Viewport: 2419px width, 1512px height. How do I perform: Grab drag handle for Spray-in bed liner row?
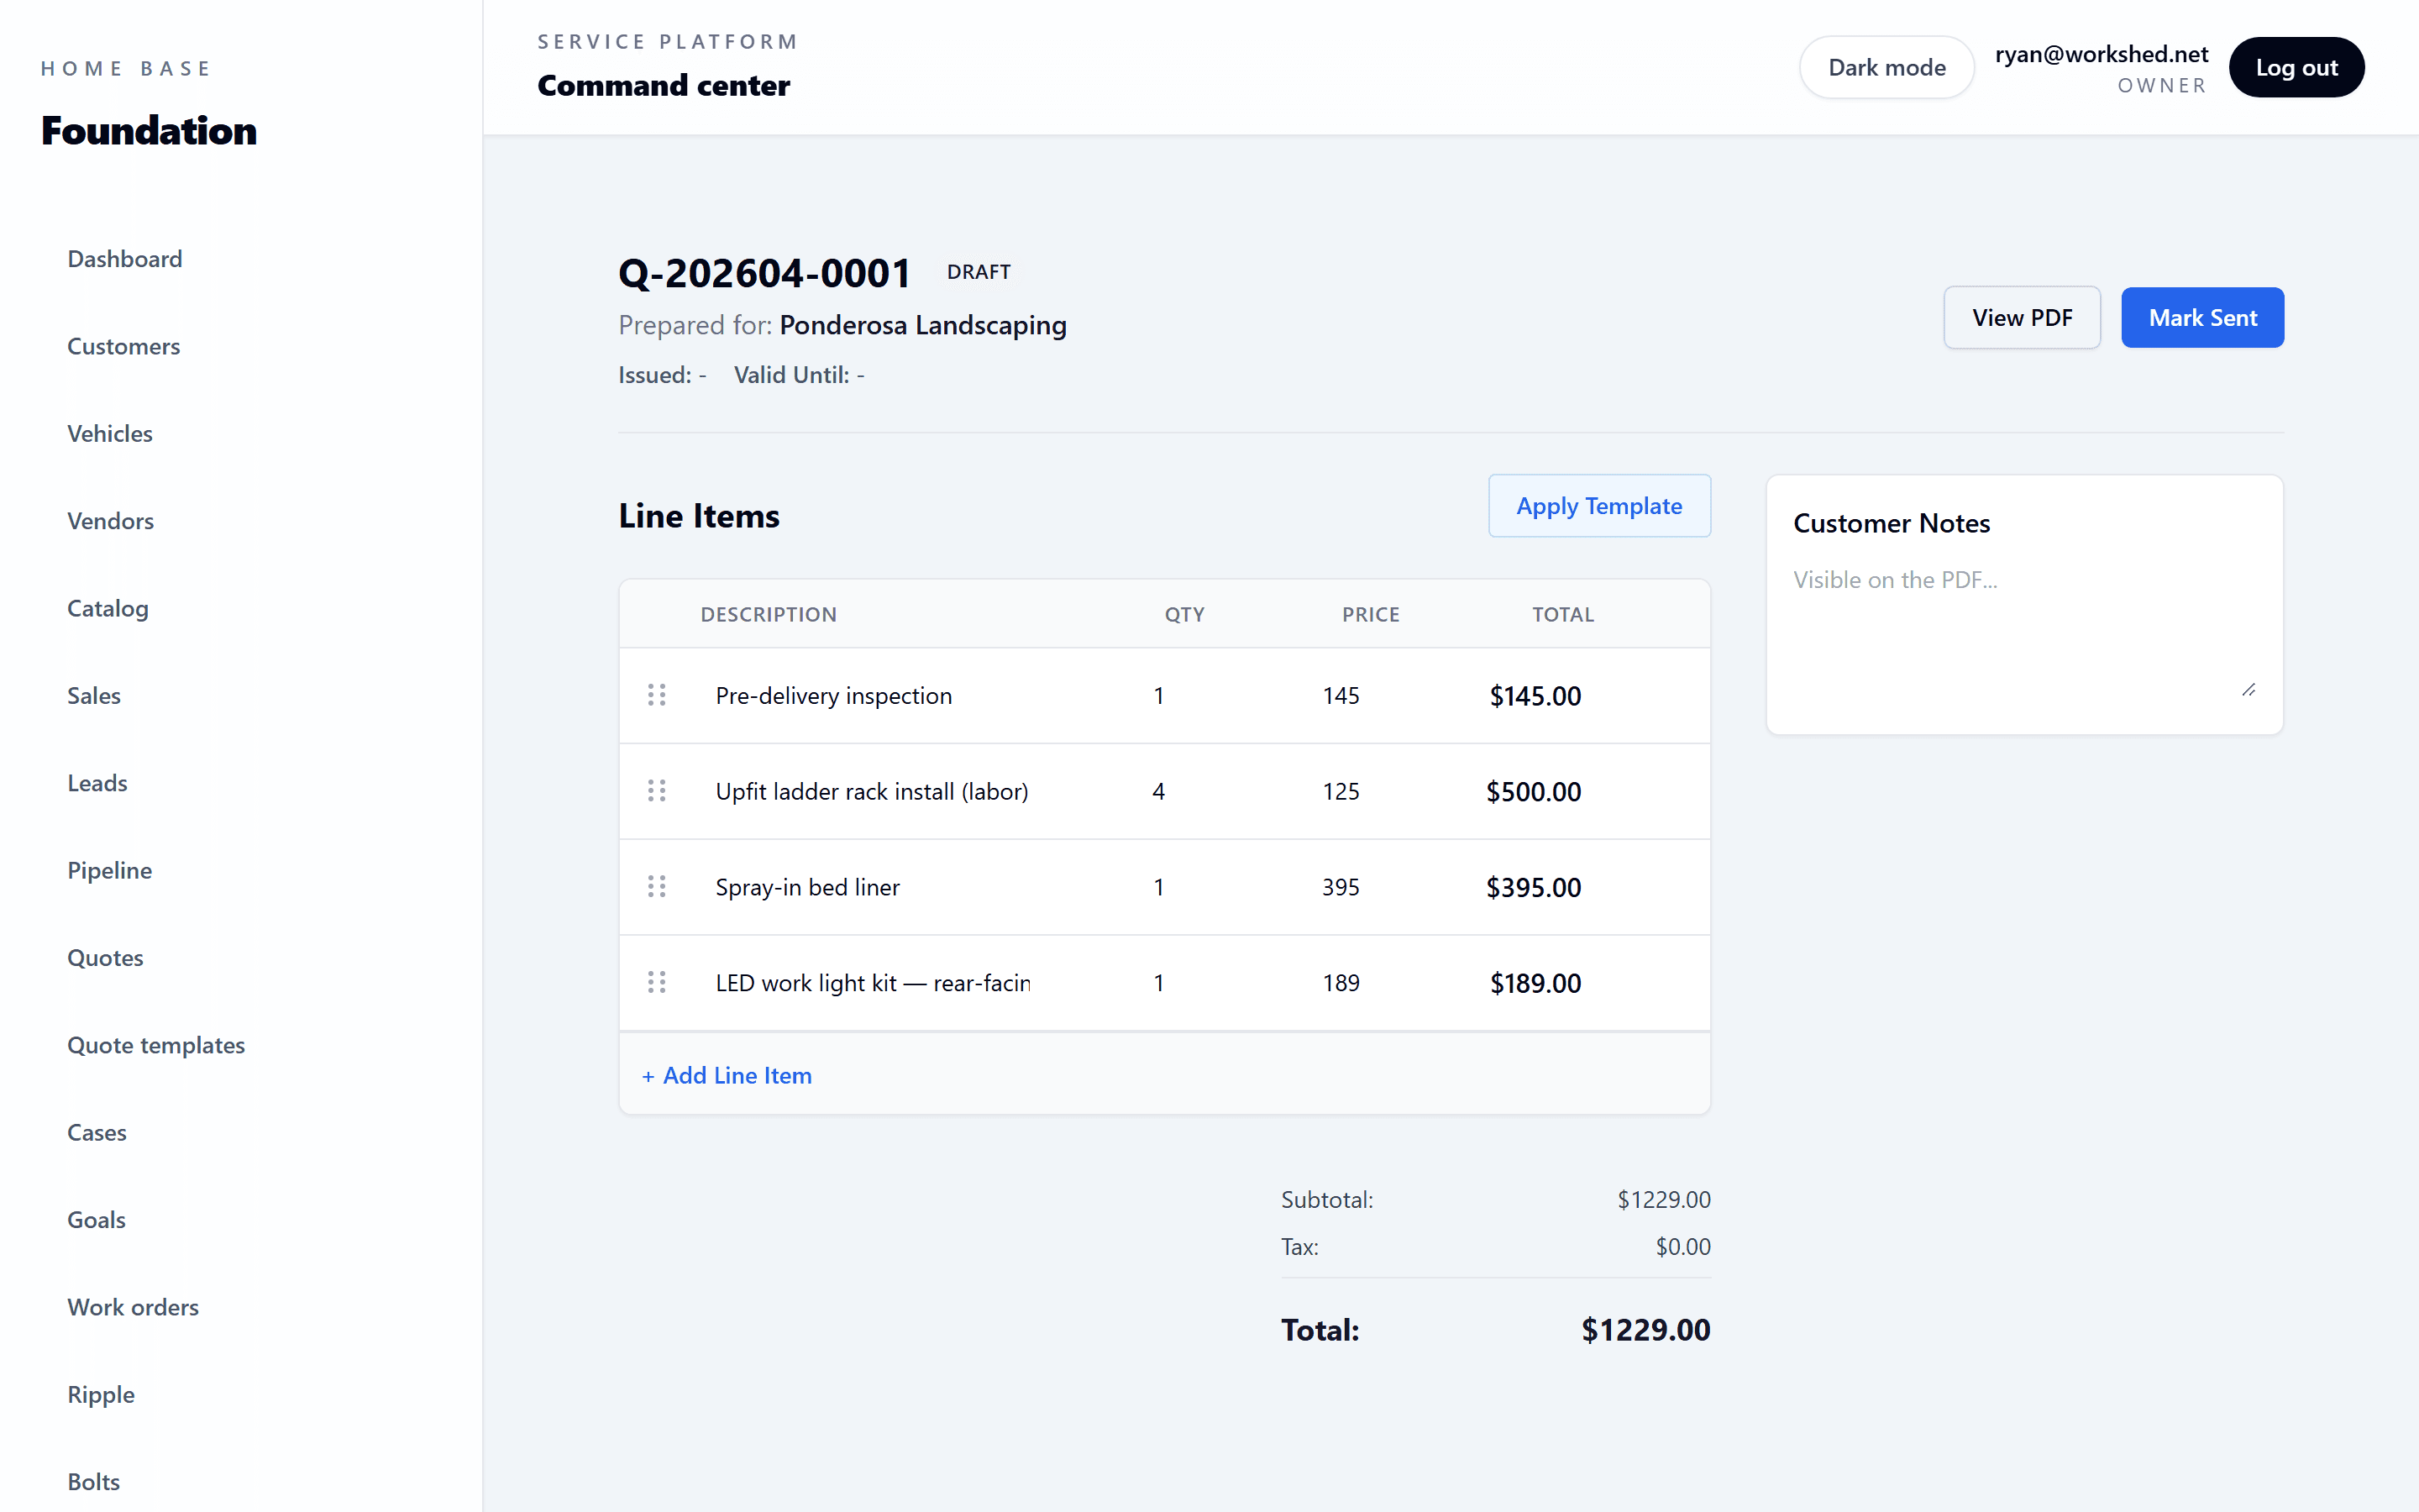657,887
